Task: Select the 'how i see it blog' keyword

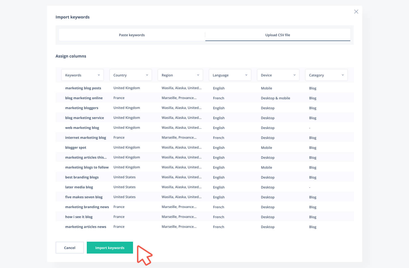Action: pos(79,217)
